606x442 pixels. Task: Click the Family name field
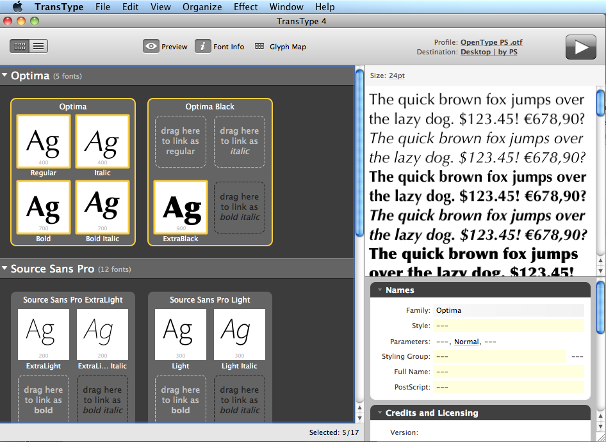click(508, 310)
